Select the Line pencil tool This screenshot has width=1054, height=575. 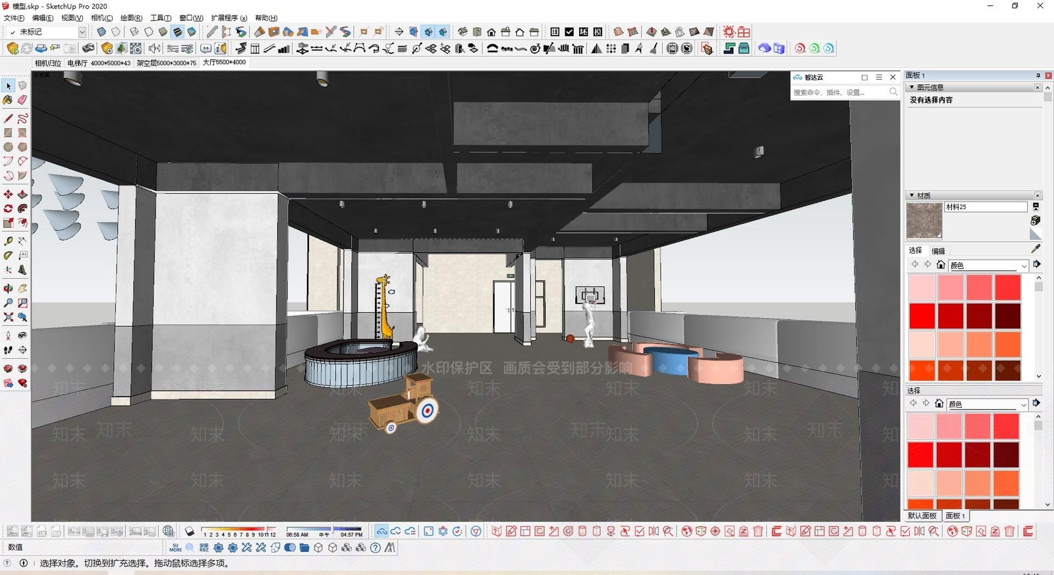[x=8, y=119]
